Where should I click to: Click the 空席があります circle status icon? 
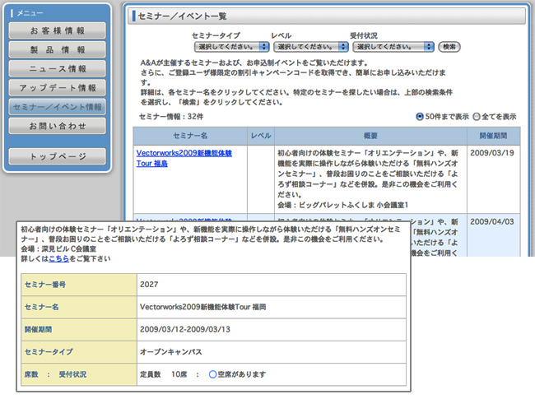212,374
